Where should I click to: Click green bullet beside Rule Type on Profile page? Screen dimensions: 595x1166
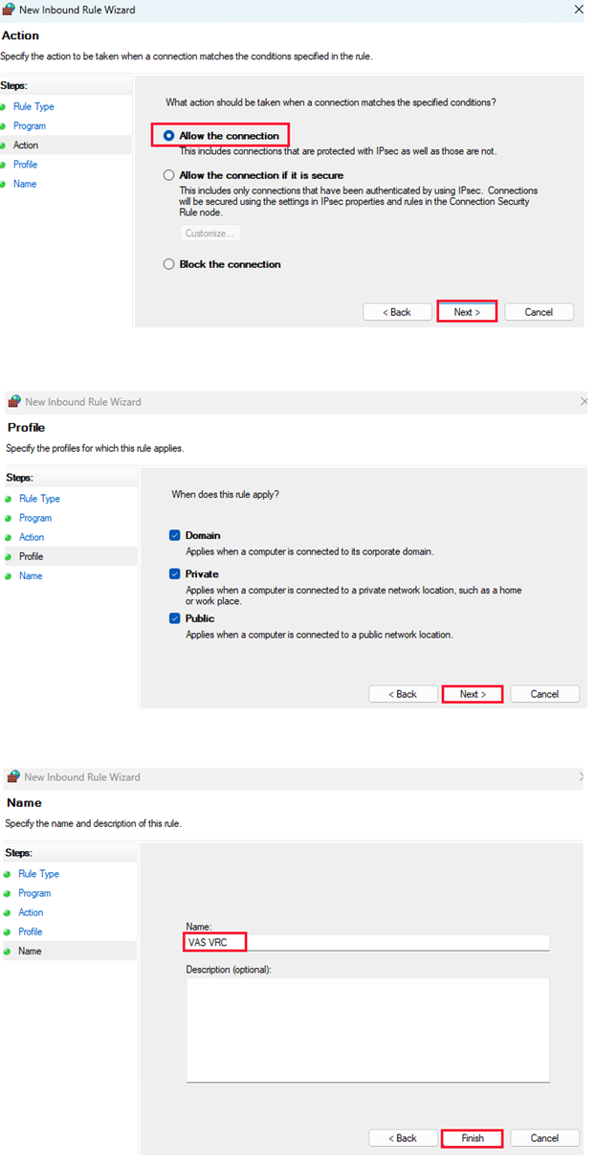tap(10, 499)
